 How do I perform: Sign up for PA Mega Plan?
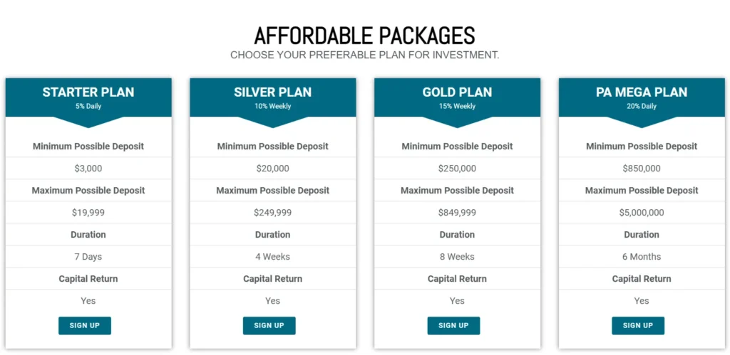coord(638,326)
